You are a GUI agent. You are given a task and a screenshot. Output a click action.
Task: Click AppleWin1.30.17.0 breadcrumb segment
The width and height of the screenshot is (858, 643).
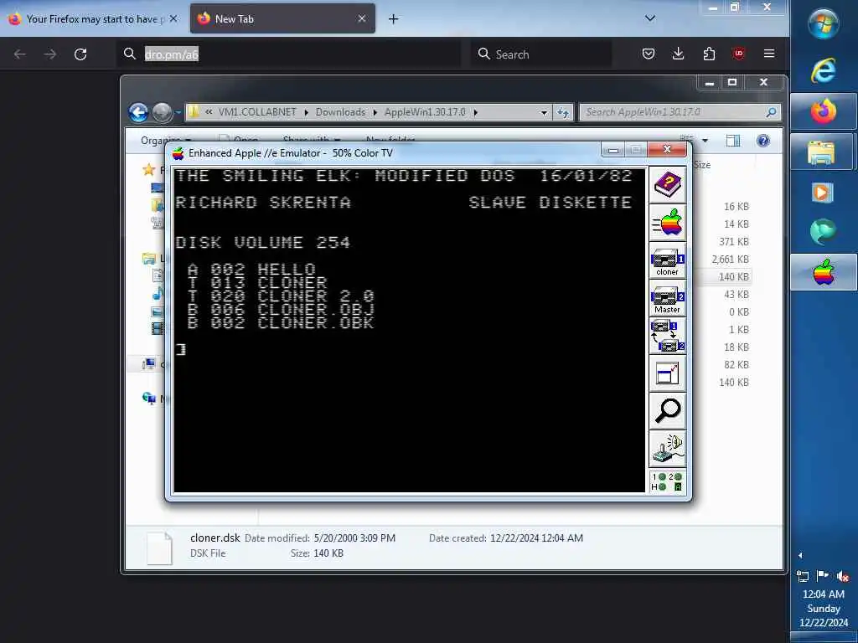425,112
